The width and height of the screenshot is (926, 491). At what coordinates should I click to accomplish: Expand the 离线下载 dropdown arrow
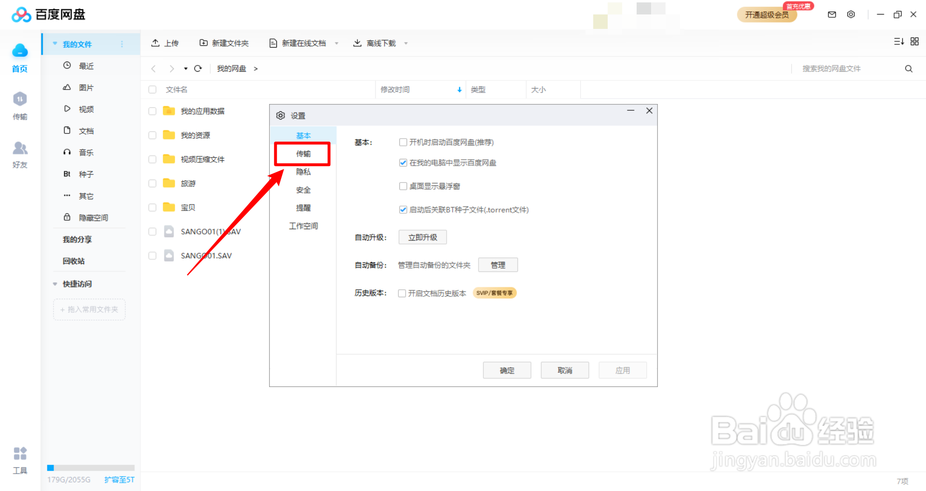tap(407, 43)
